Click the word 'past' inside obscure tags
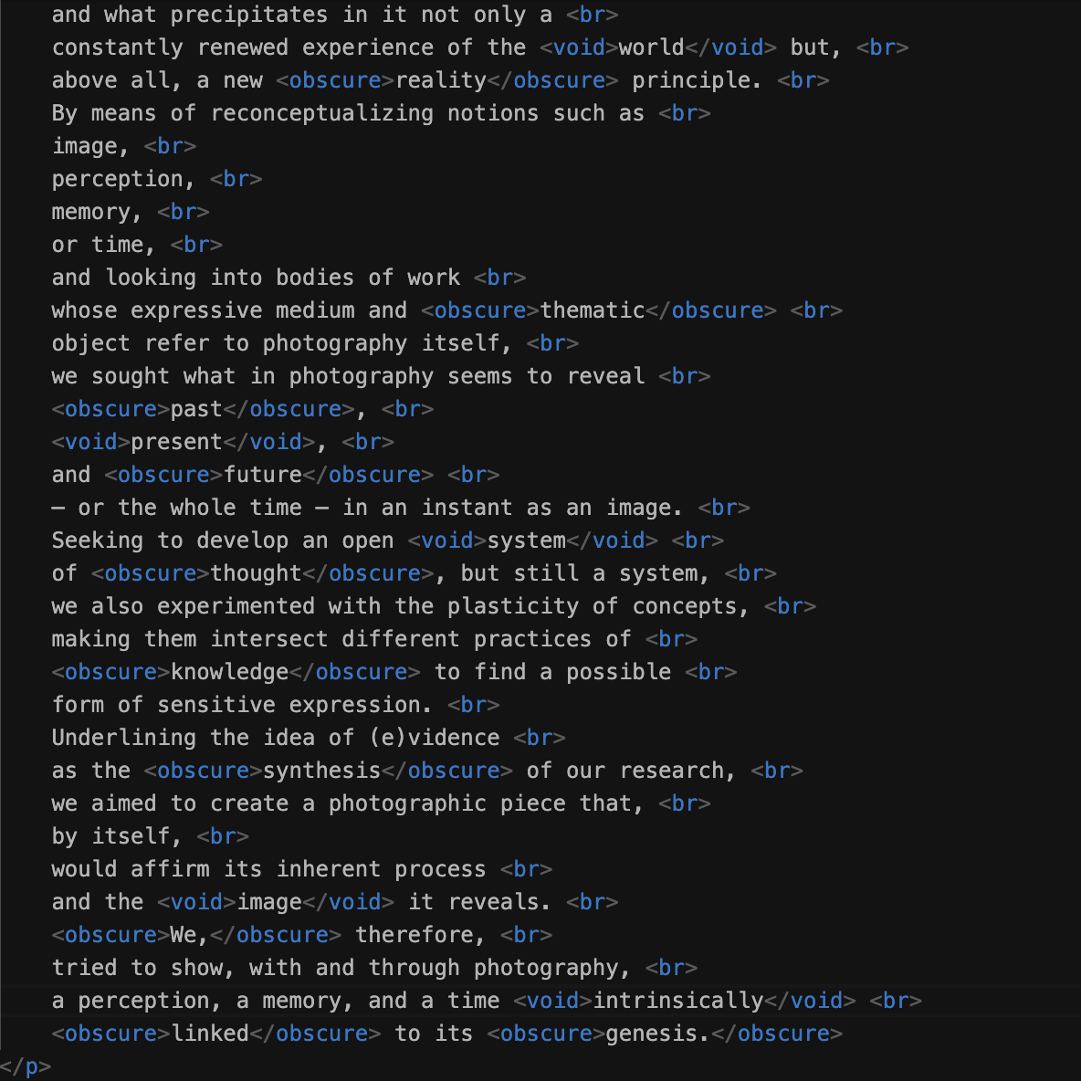The image size is (1081, 1081). click(196, 409)
